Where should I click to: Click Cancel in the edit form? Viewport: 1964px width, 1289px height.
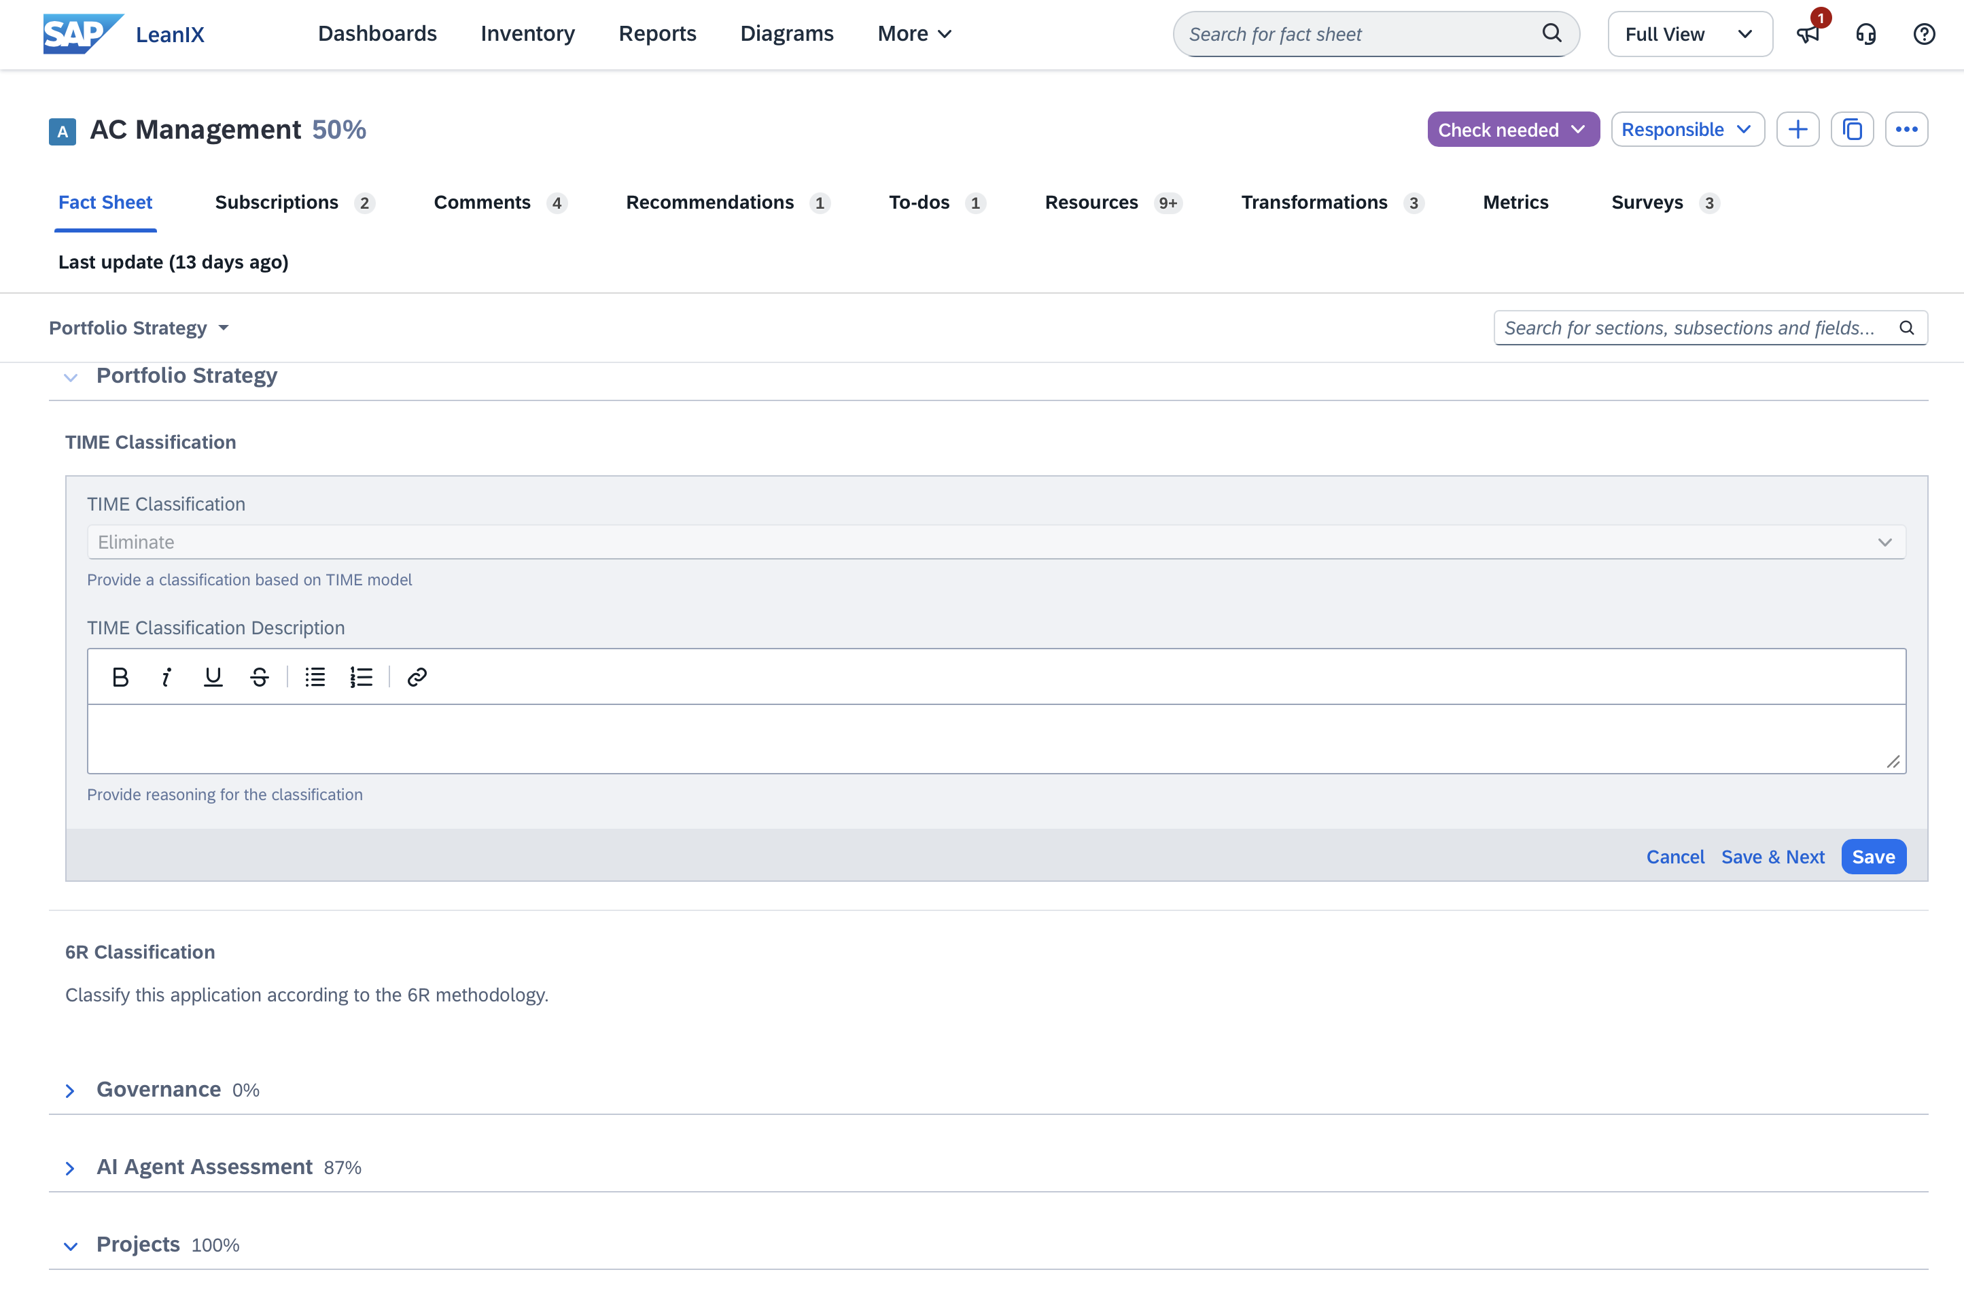tap(1674, 857)
